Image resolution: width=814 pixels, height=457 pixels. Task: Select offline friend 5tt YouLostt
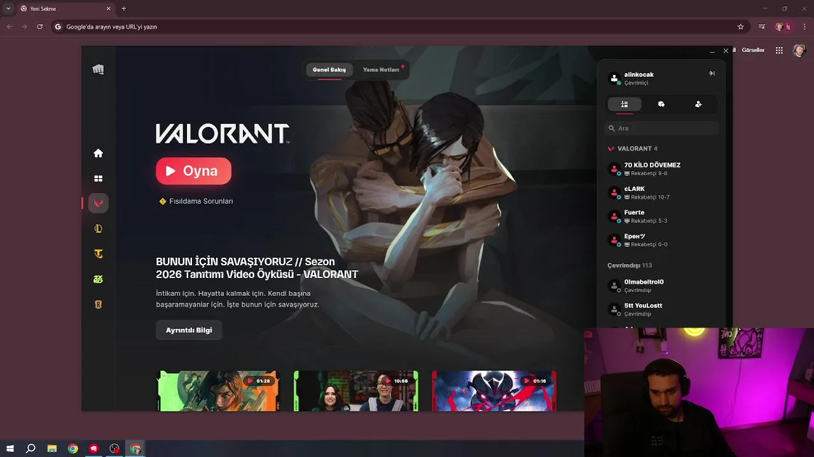(661, 309)
